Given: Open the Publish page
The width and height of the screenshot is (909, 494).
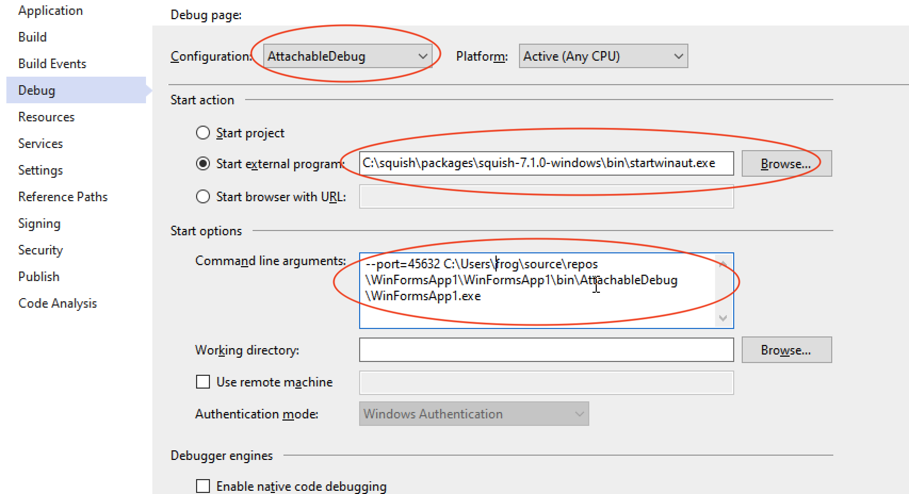Looking at the screenshot, I should 38,276.
